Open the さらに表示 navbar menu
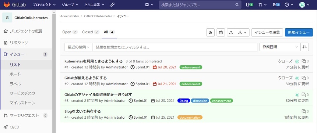 coord(94,5)
